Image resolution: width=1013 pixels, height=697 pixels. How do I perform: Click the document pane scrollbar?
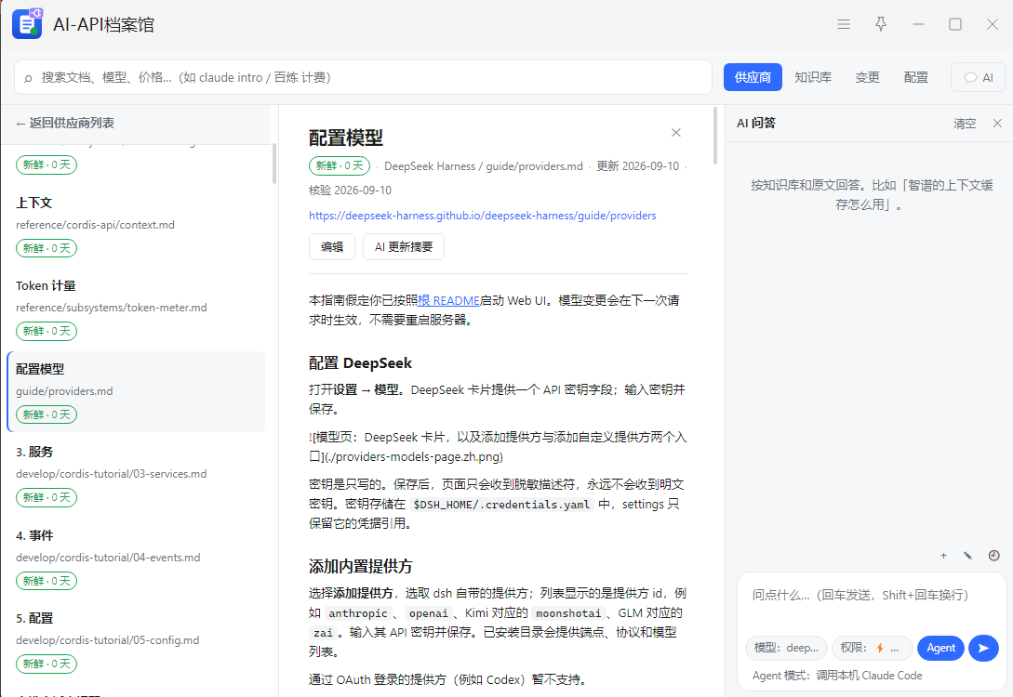coord(714,136)
